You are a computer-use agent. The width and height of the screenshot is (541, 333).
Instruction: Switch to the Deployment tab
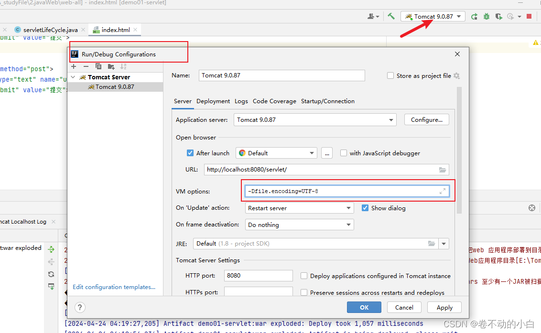point(213,101)
